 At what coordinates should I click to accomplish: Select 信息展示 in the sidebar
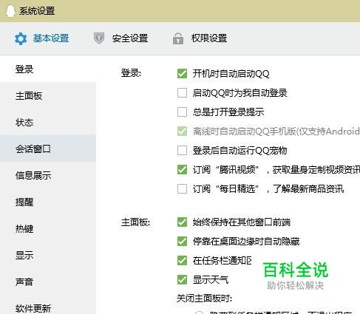click(48, 175)
